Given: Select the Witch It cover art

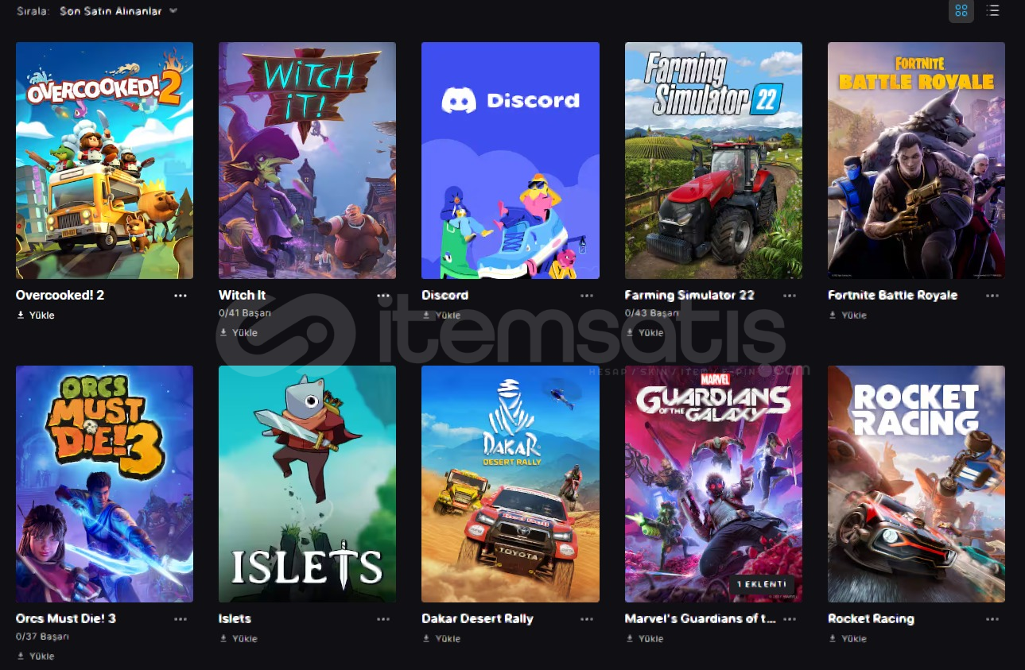Looking at the screenshot, I should (x=307, y=161).
